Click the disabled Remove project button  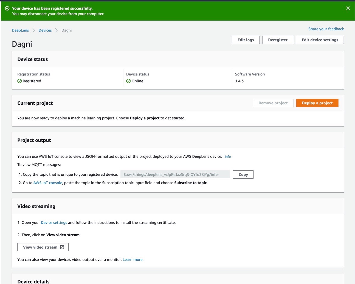pyautogui.click(x=273, y=103)
